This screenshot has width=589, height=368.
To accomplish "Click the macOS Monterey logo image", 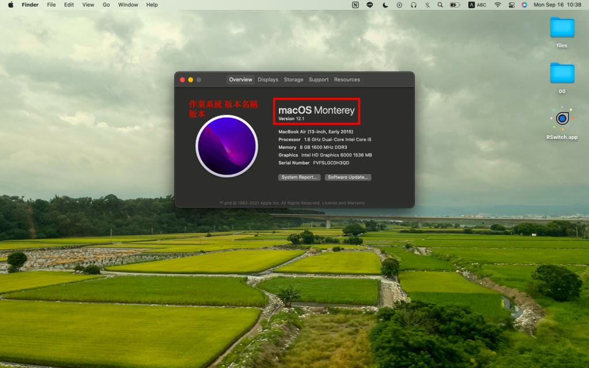I will tap(227, 145).
